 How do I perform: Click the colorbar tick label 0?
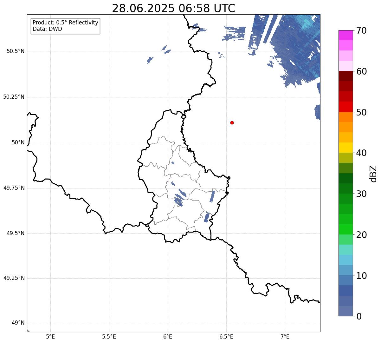click(x=359, y=316)
